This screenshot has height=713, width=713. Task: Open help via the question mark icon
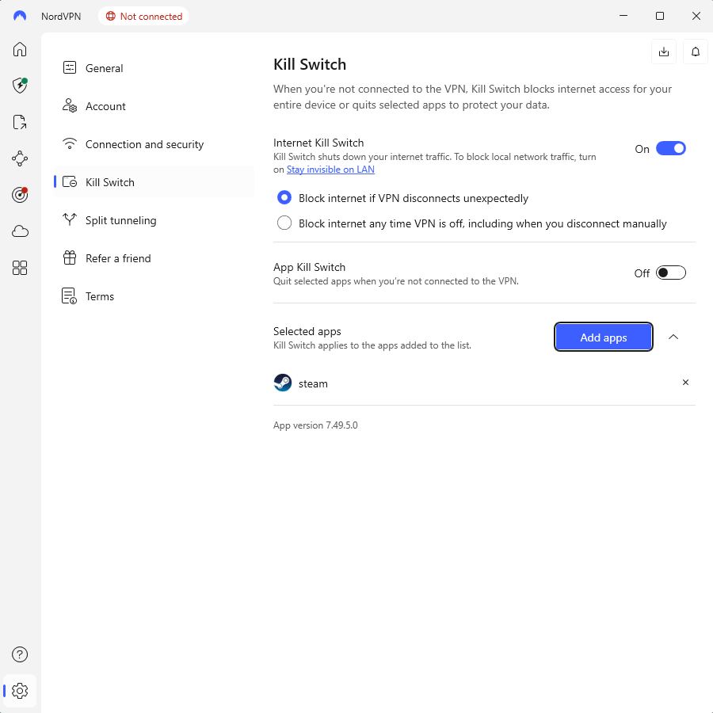coord(20,654)
